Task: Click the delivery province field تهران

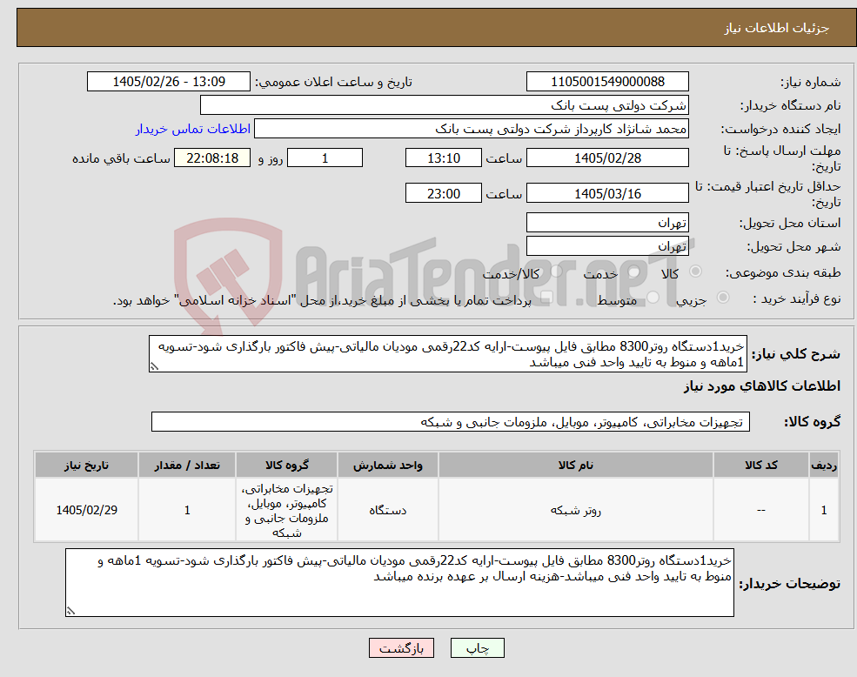Action: (x=607, y=223)
